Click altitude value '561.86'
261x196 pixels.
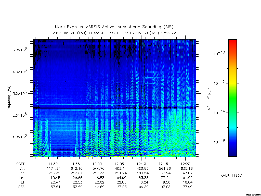(165, 168)
